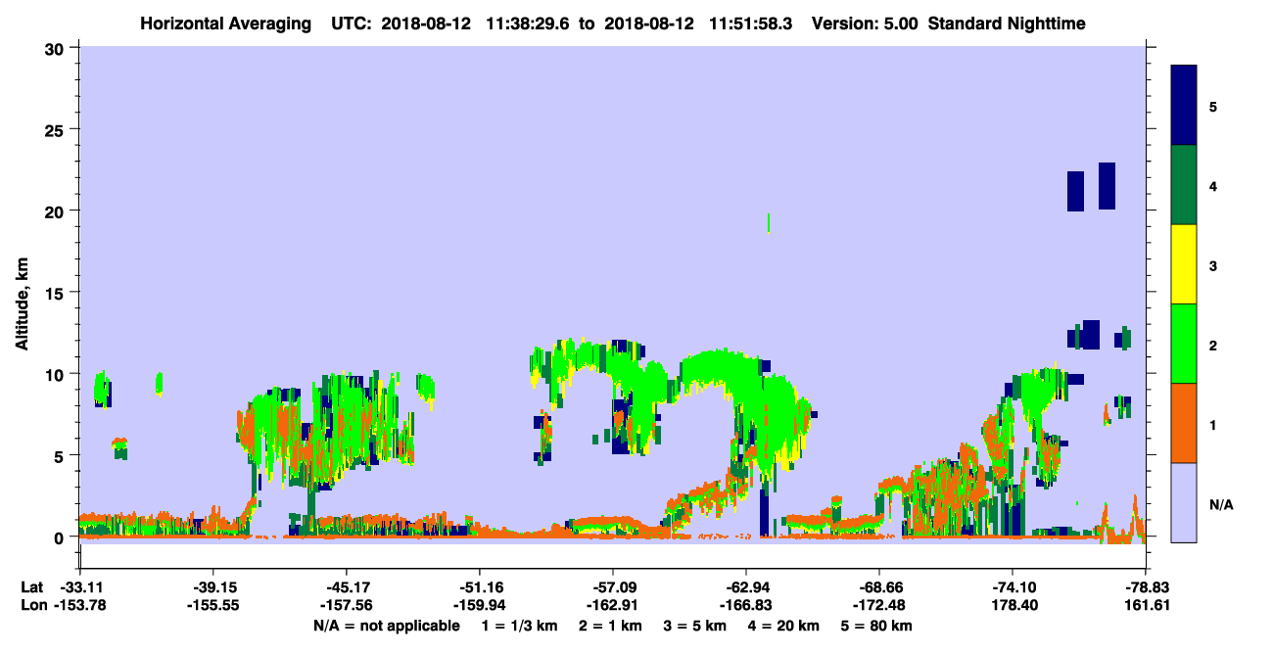Viewport: 1273px width, 653px height.
Task: Click the altitude tick label '25'
Action: (57, 129)
